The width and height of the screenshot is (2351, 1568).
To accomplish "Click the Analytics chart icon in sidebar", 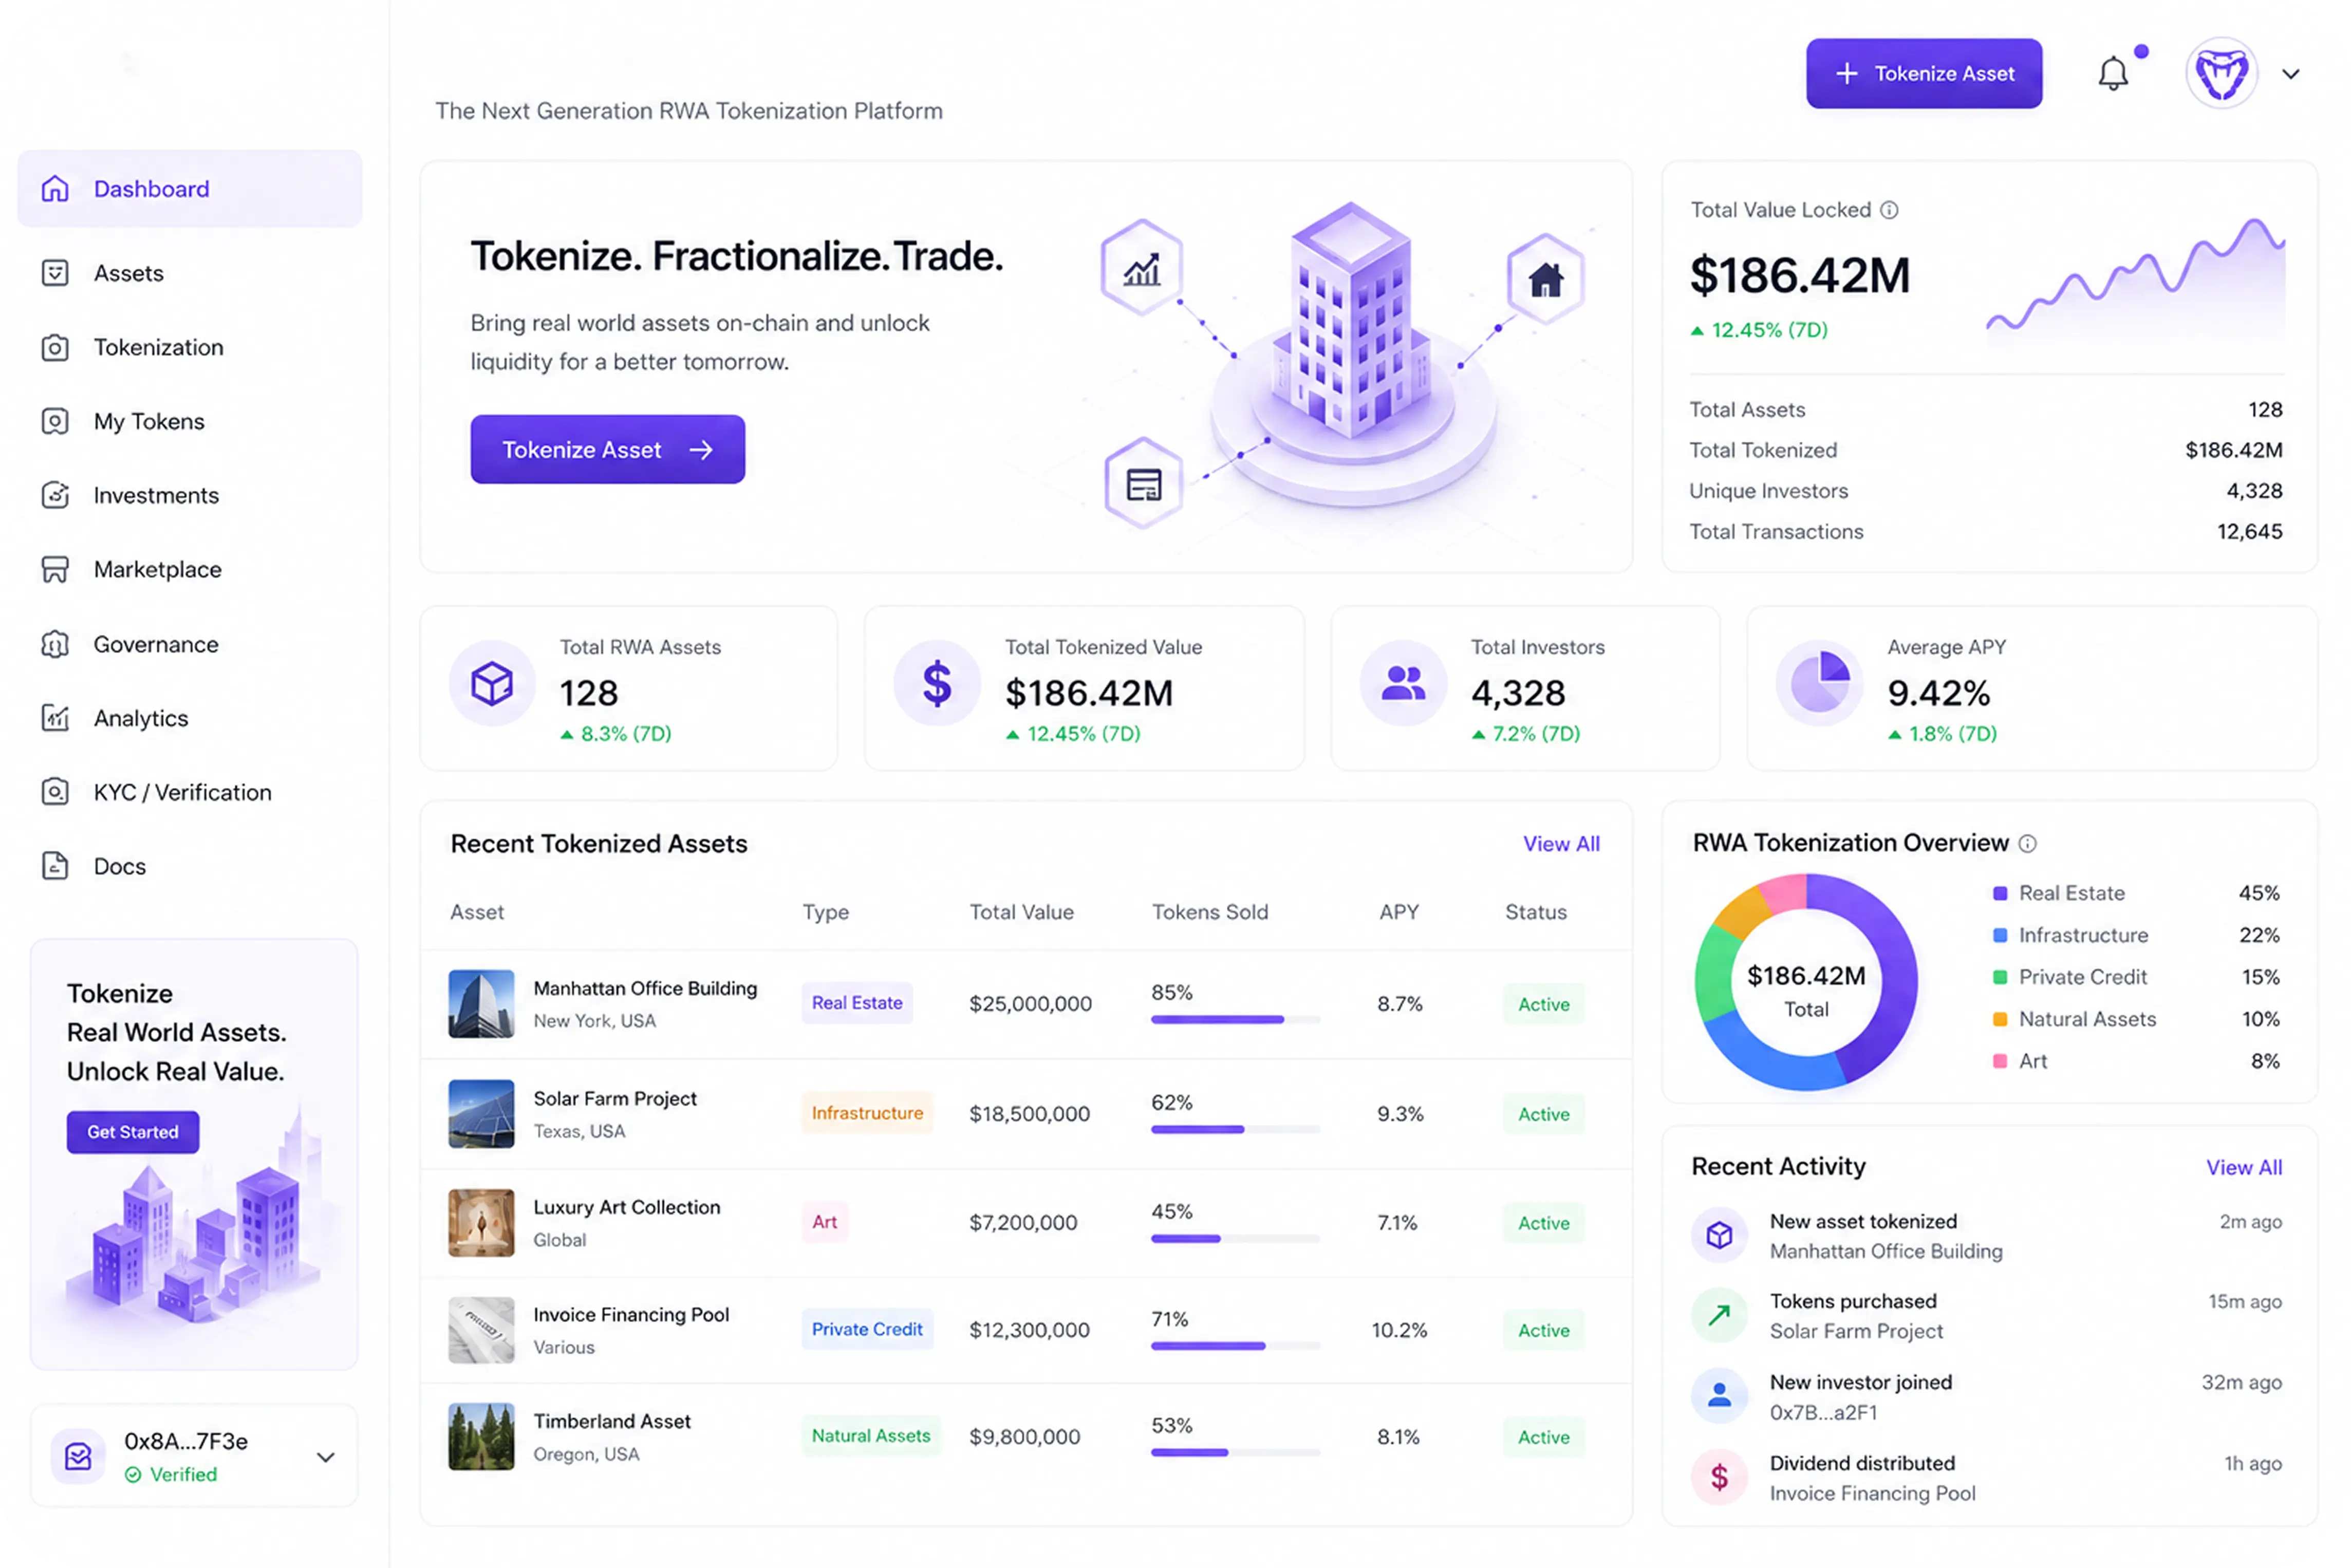I will pos(55,718).
